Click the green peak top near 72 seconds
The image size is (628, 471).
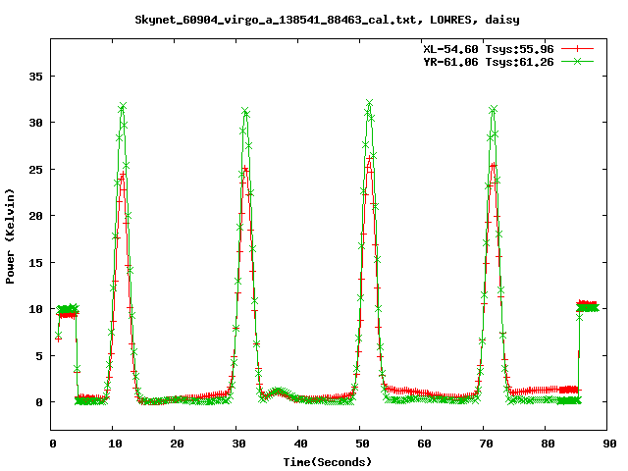click(493, 109)
